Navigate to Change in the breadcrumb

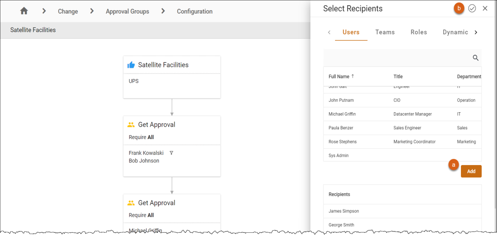coord(68,11)
